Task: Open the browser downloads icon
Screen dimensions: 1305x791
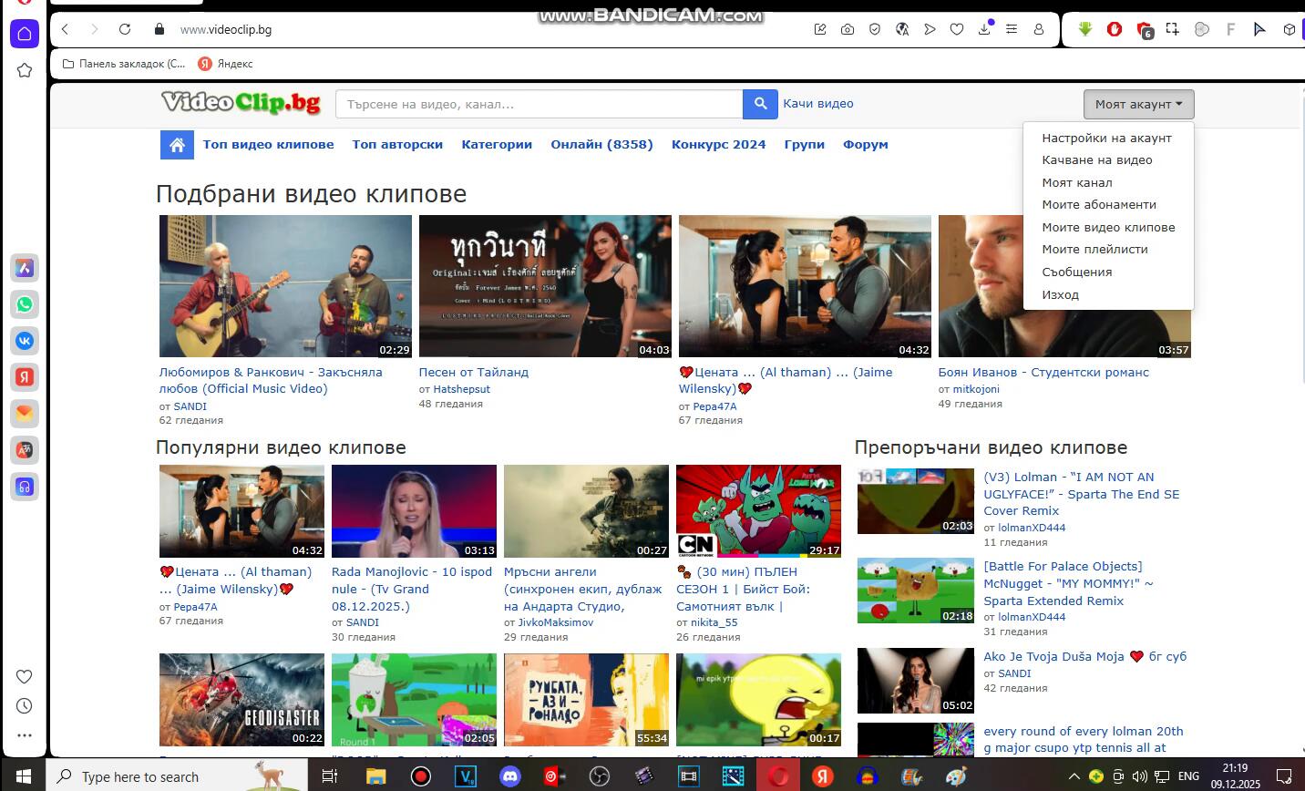Action: coord(984,29)
